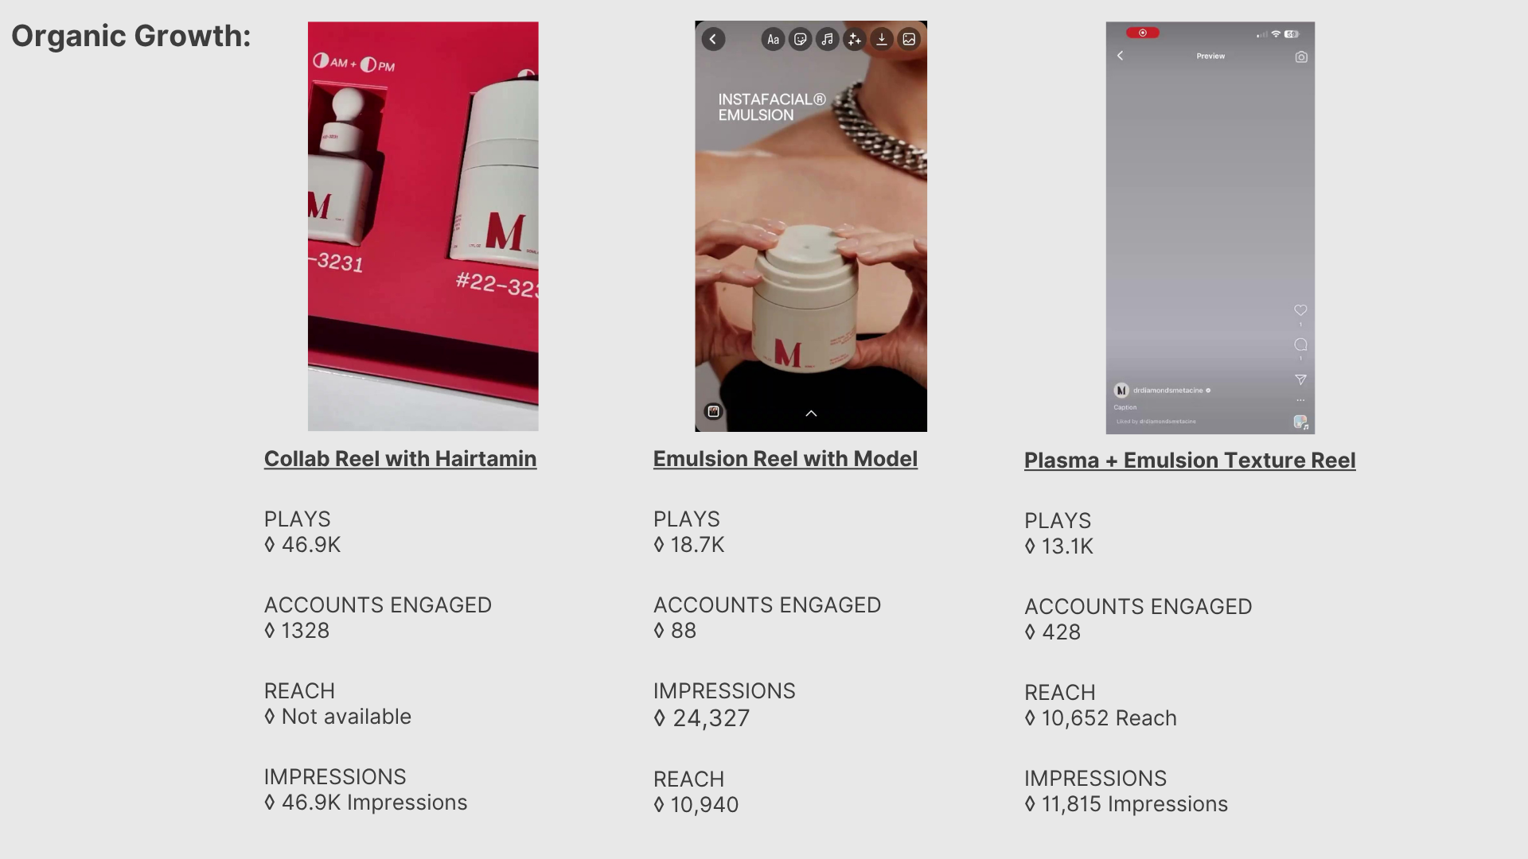Select the Hairtamin collab reel thumbnail
The width and height of the screenshot is (1528, 859).
(x=423, y=227)
